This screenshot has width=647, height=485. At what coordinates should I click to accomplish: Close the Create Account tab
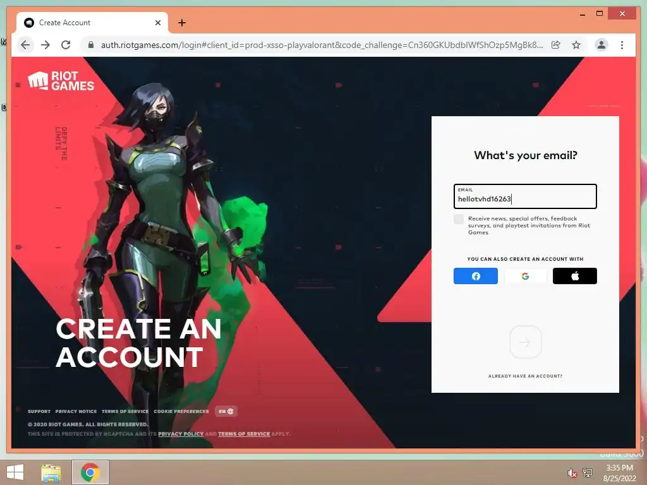(x=157, y=23)
